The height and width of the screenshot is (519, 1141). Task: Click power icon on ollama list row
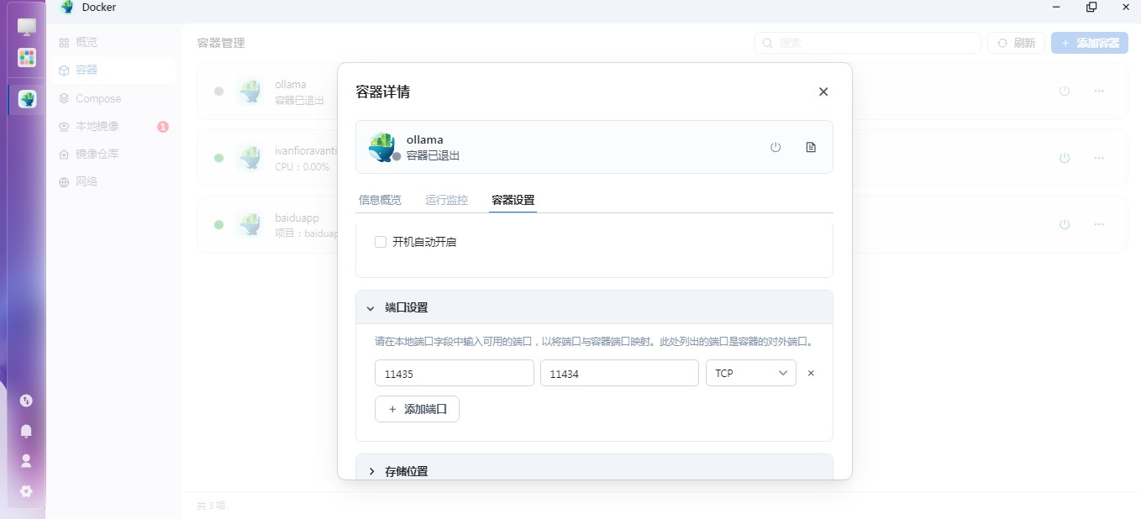[x=1065, y=91]
